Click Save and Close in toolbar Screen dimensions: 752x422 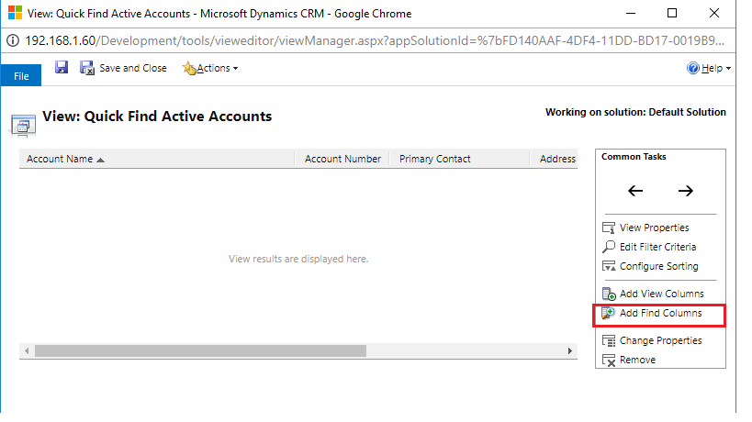coord(124,68)
